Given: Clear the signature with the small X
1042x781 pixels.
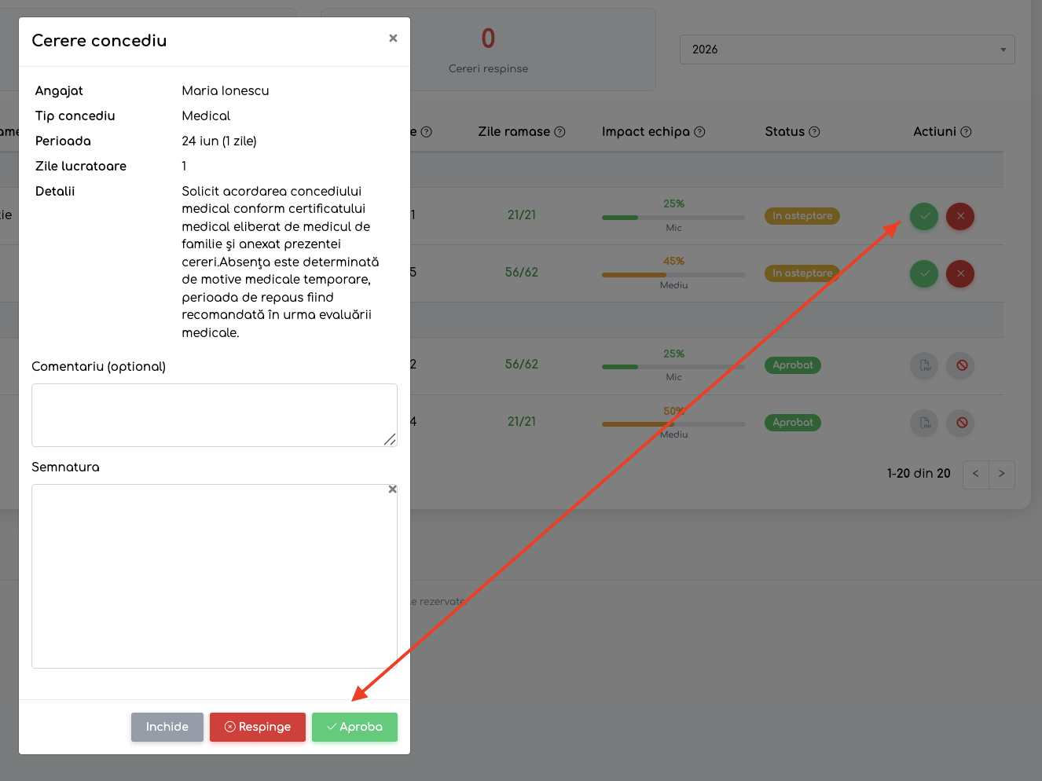Looking at the screenshot, I should [393, 489].
